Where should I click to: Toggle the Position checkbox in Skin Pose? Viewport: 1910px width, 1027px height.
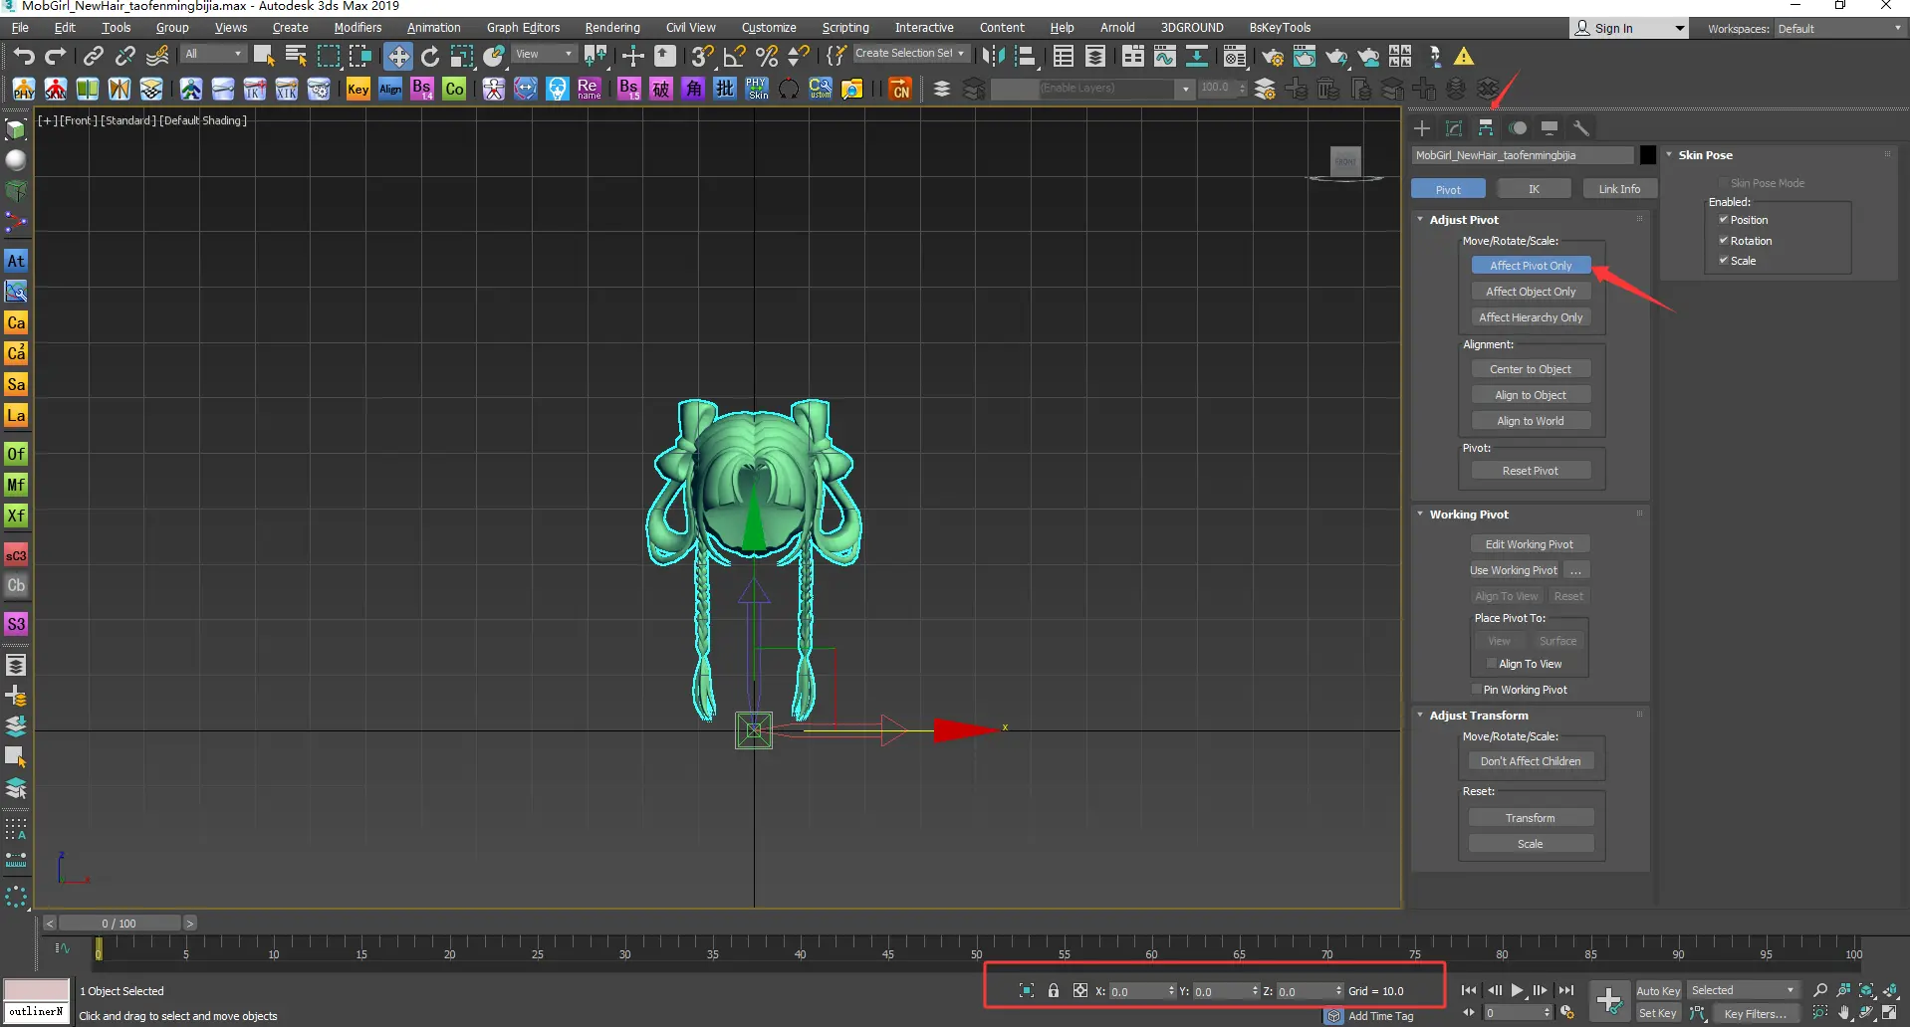pos(1724,220)
